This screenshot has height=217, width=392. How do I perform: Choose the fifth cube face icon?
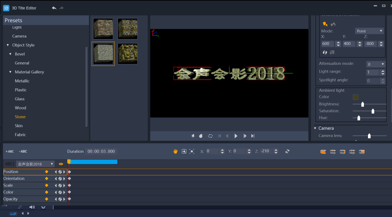[362, 151]
